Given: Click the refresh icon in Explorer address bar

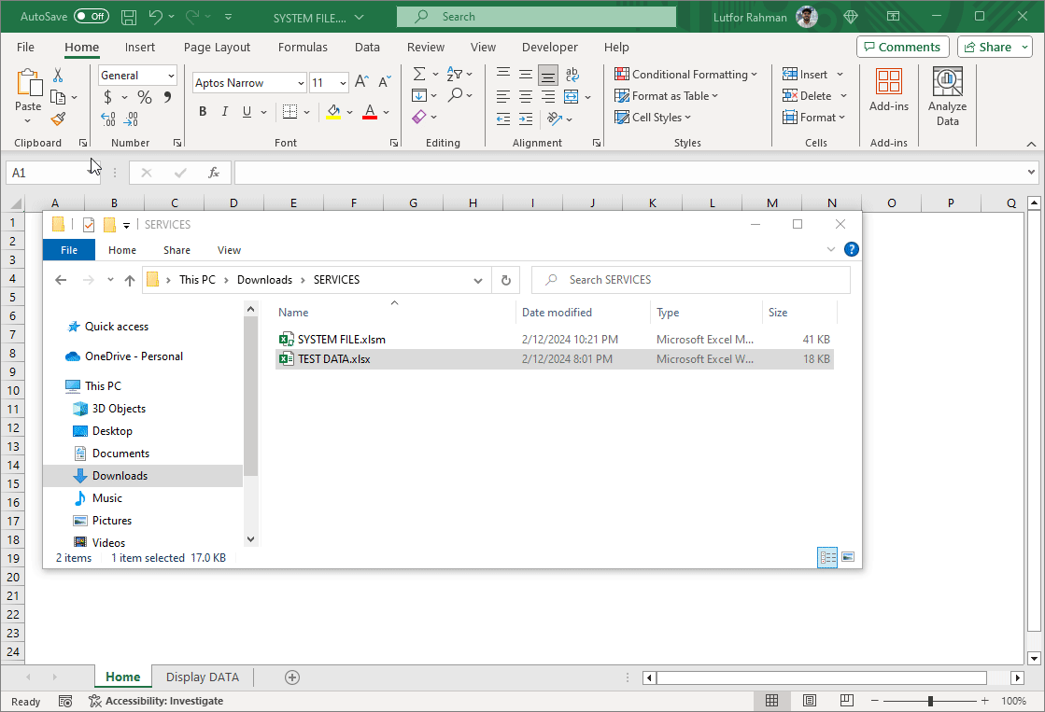Looking at the screenshot, I should (x=506, y=280).
